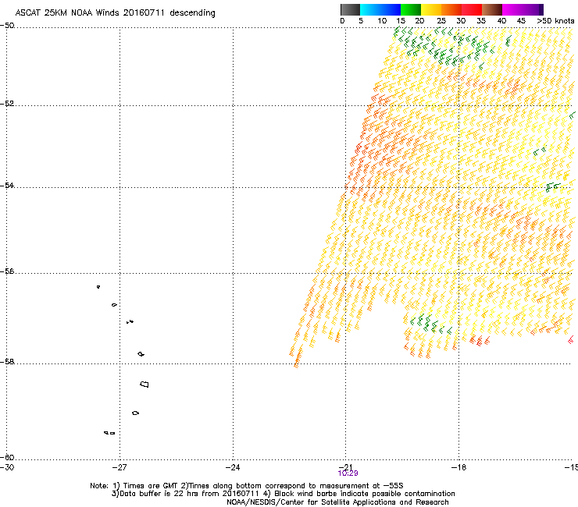Click the '-58' latitude axis label
This screenshot has width=578, height=507.
(7, 362)
